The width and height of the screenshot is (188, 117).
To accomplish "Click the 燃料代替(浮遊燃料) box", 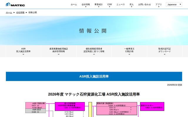I will (x=117, y=109).
